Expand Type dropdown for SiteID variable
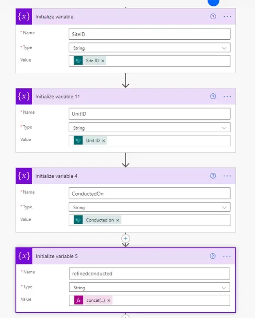Viewport: 255px width, 318px height. [150, 48]
